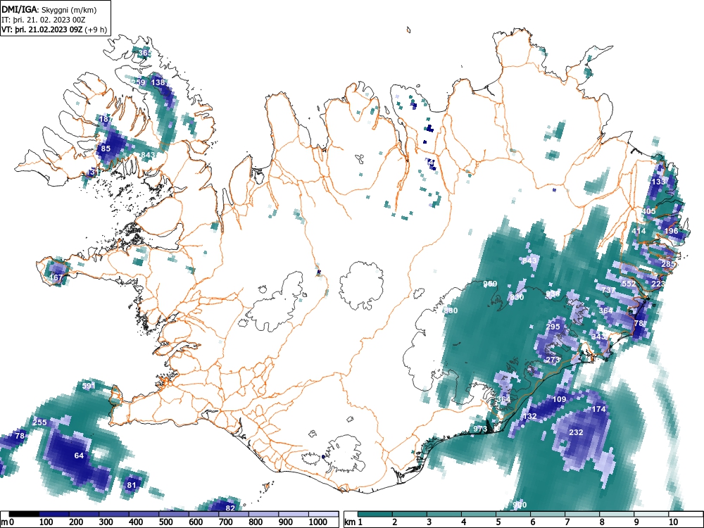
Task: Pick the km legend swatch between 1 and 2
Action: [x=375, y=514]
